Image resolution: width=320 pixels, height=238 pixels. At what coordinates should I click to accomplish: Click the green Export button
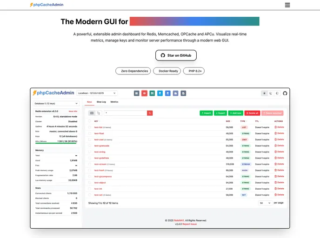[x=220, y=113]
